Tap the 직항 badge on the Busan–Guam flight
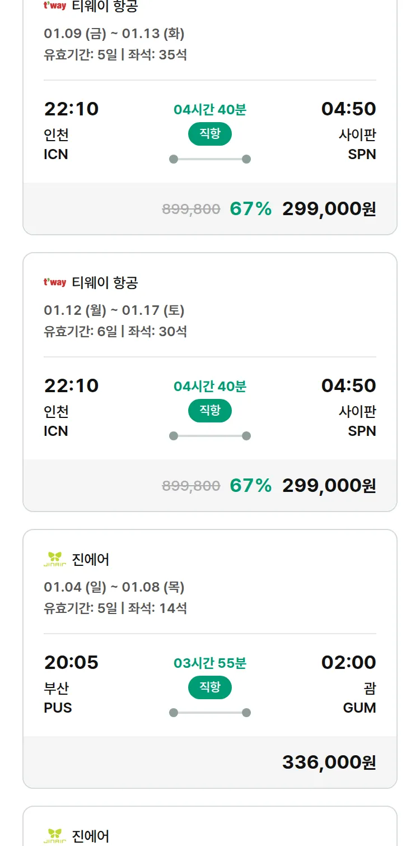Viewport: 420px width, 846px height. click(x=210, y=687)
